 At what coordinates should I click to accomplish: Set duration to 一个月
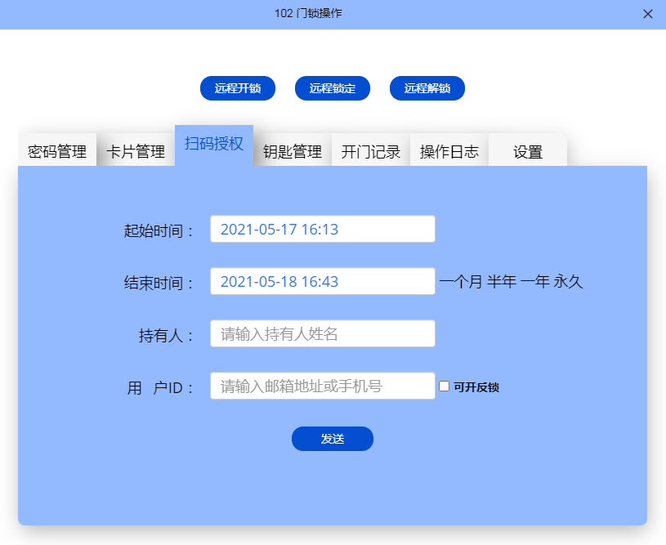pos(461,282)
